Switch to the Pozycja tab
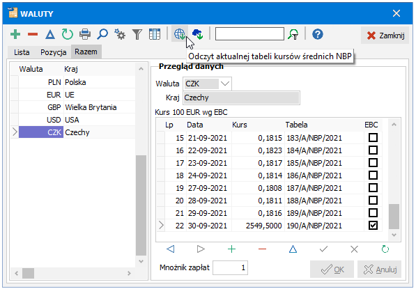This screenshot has width=416, height=289. [54, 52]
